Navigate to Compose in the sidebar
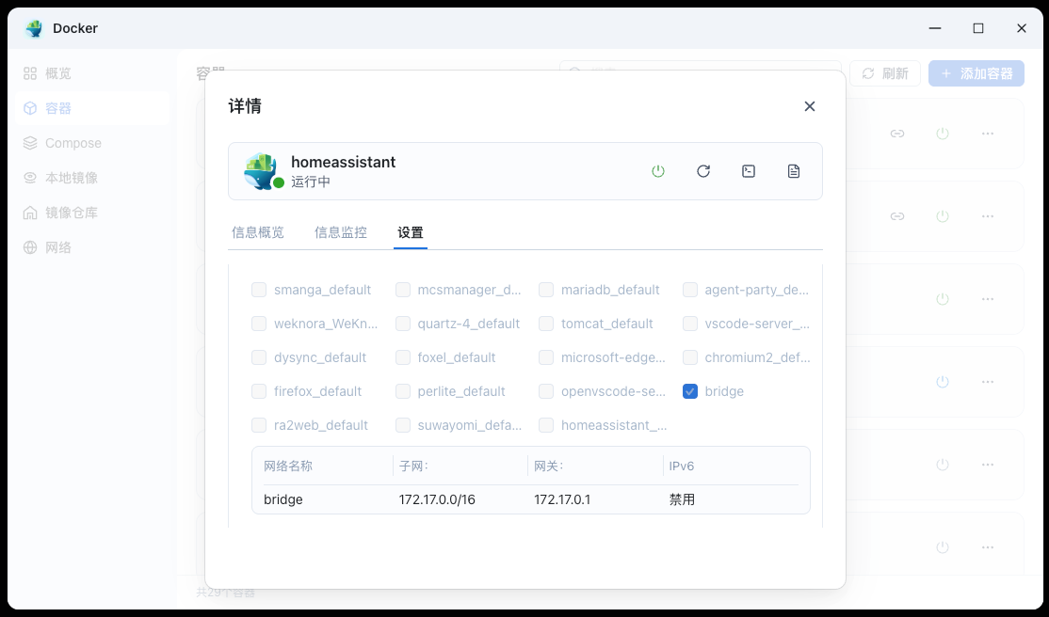 pos(73,142)
